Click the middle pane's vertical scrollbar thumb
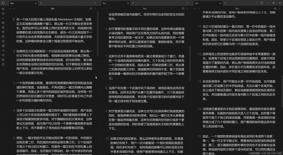The height and width of the screenshot is (155, 283). pos(190,64)
